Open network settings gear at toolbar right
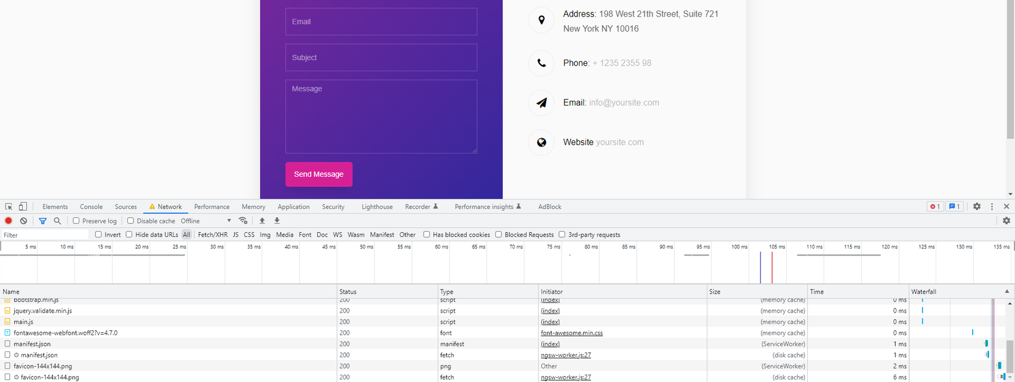This screenshot has width=1015, height=382. click(x=1006, y=221)
